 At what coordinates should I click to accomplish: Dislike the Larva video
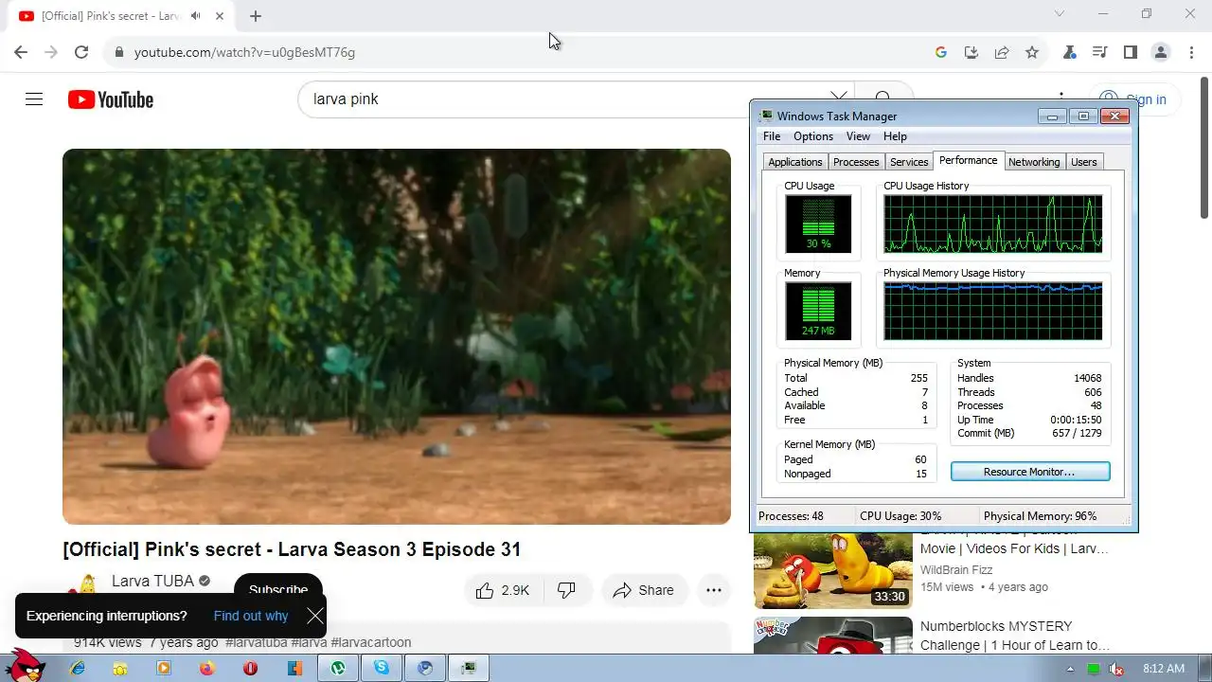click(x=567, y=590)
